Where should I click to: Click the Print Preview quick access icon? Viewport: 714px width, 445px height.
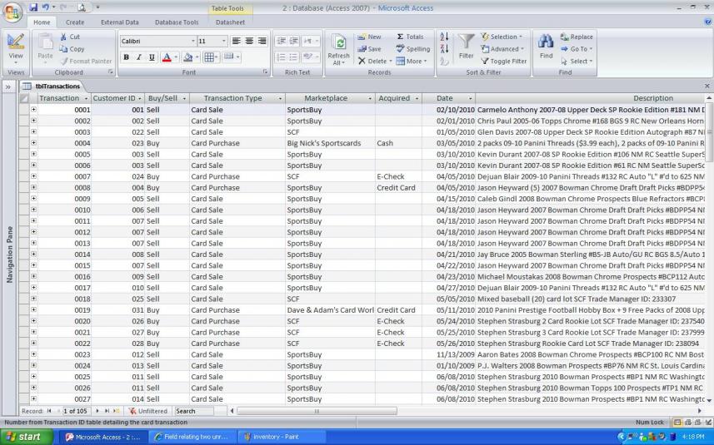click(x=82, y=7)
